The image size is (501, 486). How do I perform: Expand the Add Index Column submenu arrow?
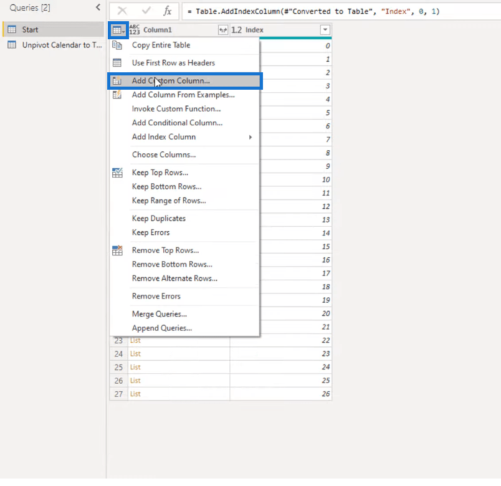(250, 137)
